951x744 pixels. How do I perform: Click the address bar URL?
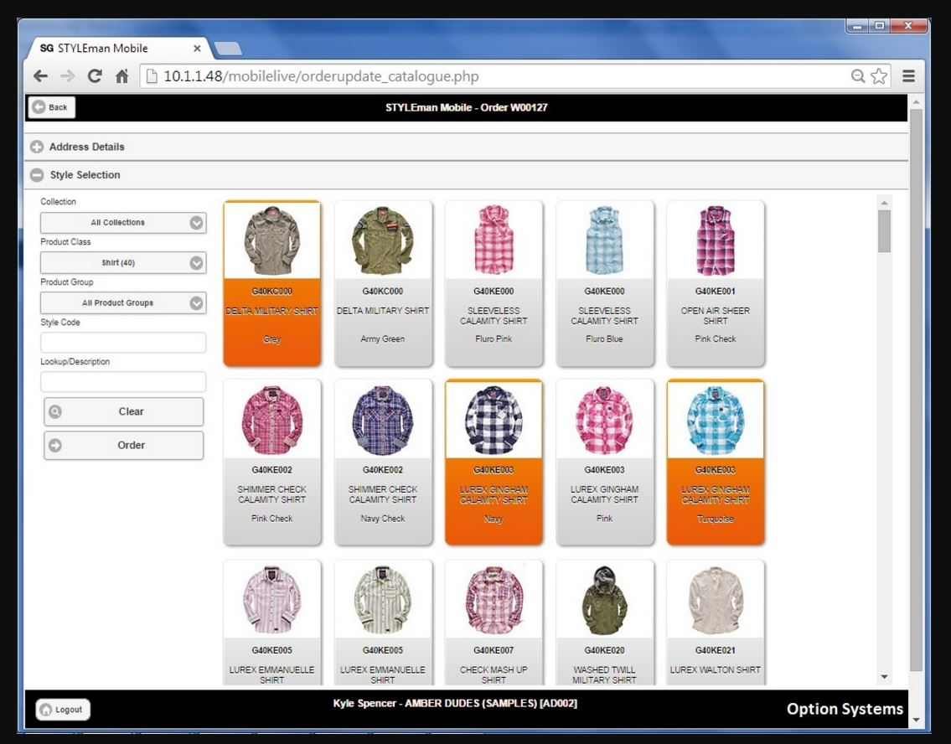pos(321,76)
